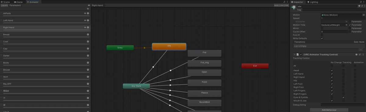Enable the Foot IK checkbox

coord(322,35)
